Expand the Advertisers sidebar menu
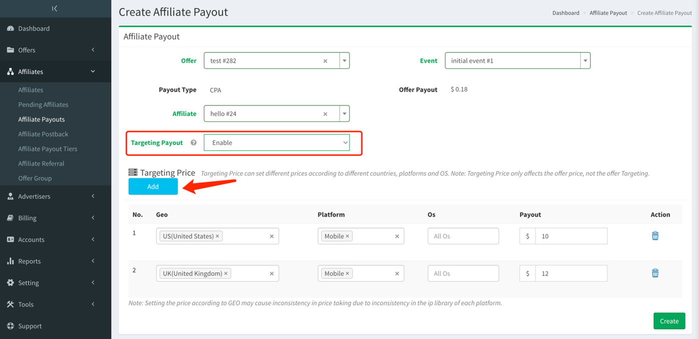Image resolution: width=699 pixels, height=339 pixels. pos(93,196)
